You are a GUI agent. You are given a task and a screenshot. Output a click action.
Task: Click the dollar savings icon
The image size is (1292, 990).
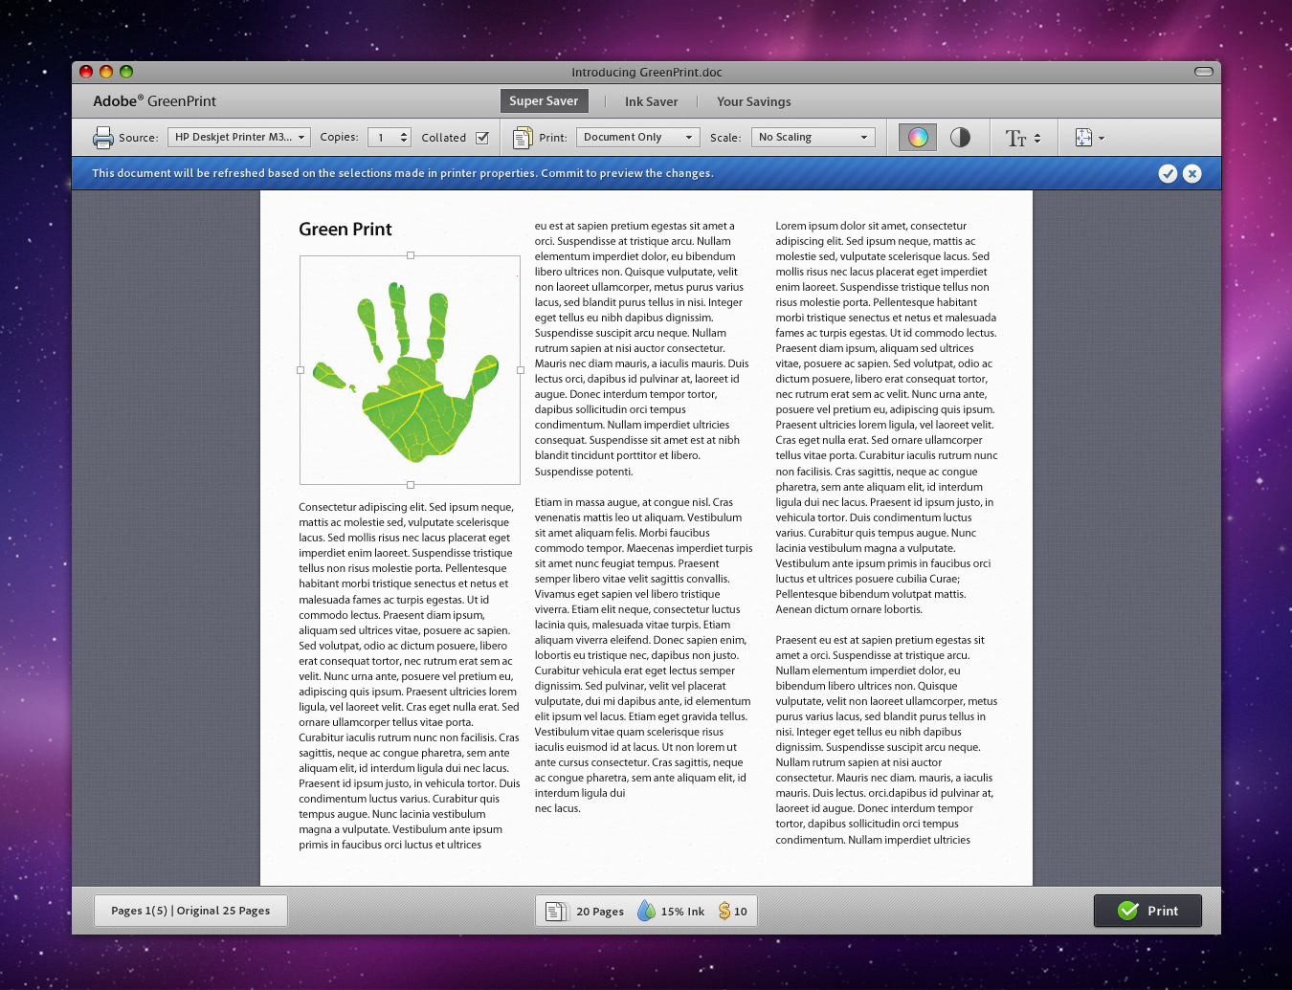click(724, 911)
